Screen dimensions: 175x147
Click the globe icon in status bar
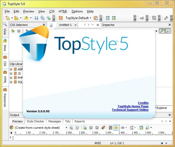click(162, 143)
